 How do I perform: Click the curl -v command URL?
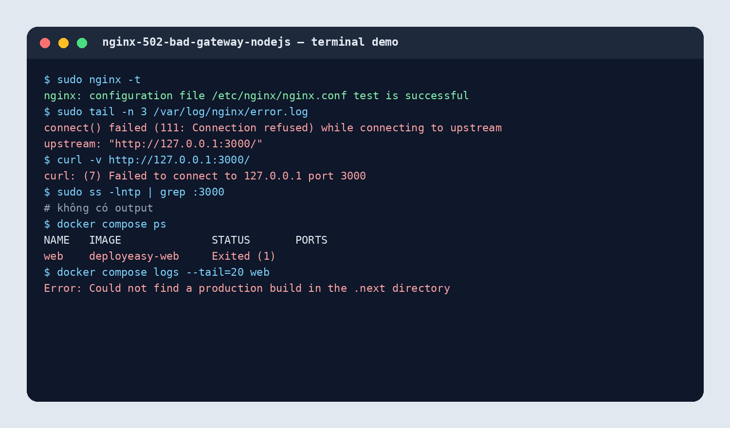point(179,160)
